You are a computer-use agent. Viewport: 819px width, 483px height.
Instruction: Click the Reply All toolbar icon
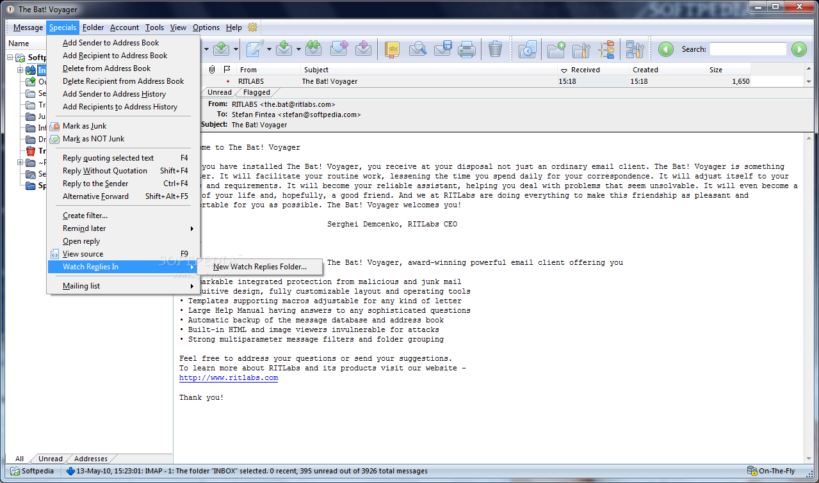313,49
